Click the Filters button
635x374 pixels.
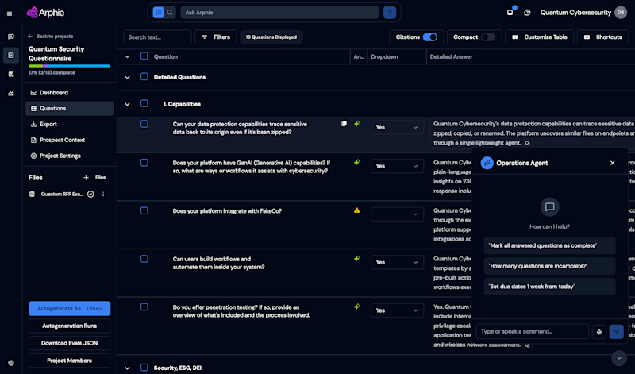click(x=215, y=37)
